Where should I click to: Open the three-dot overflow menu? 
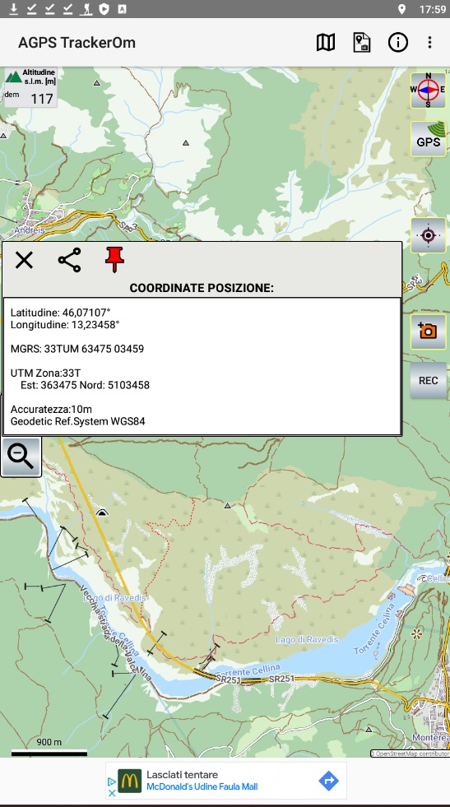pyautogui.click(x=429, y=42)
